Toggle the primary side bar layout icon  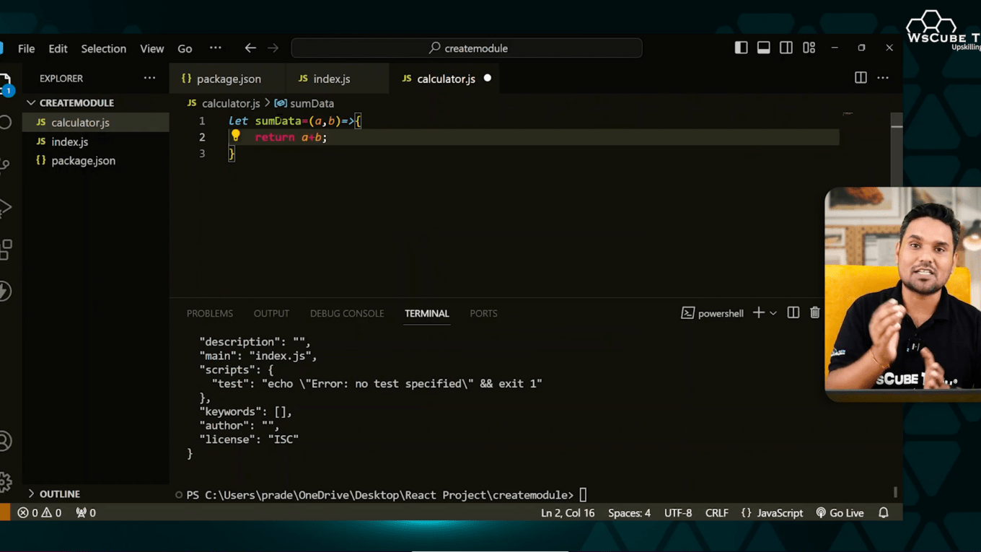coord(741,48)
